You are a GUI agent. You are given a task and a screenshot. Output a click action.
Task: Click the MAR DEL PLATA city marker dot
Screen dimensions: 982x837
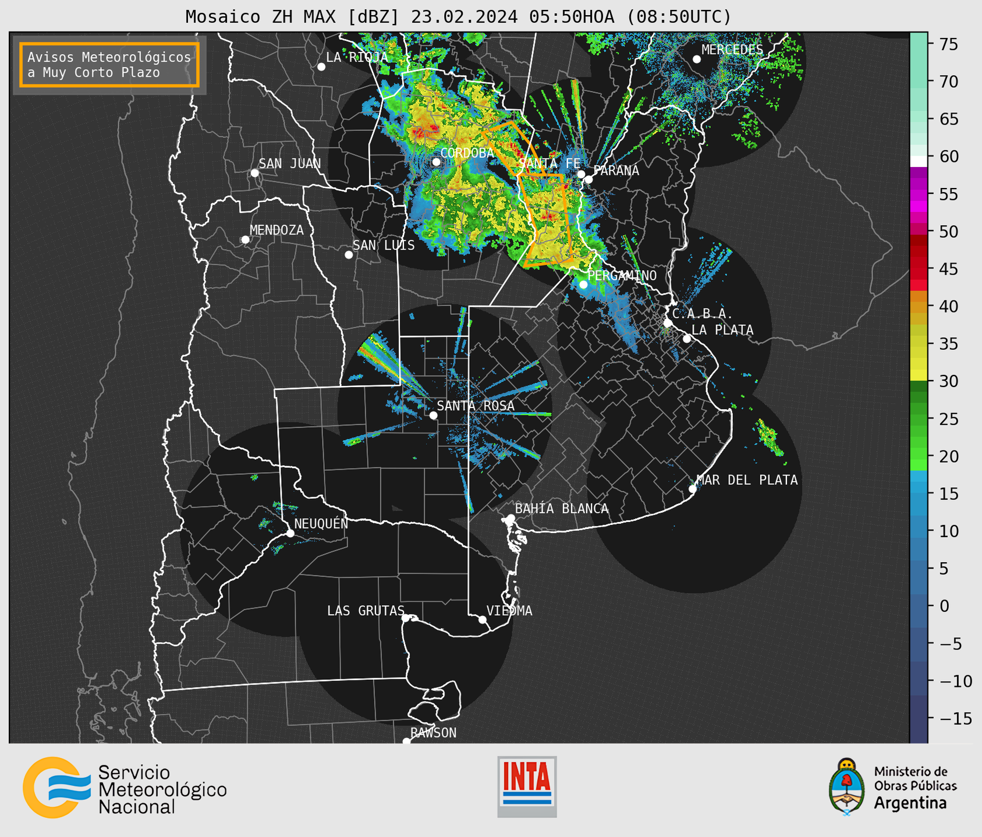(693, 489)
